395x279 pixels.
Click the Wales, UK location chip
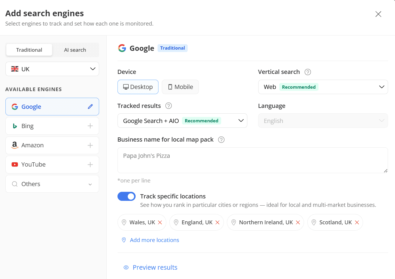[142, 222]
